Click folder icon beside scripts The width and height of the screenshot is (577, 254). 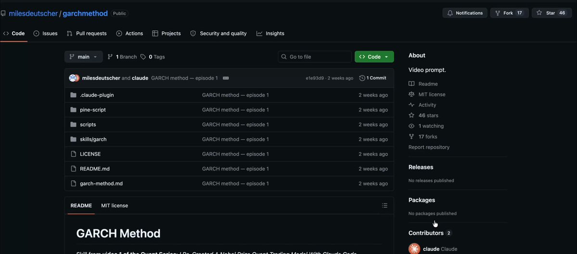coord(73,124)
